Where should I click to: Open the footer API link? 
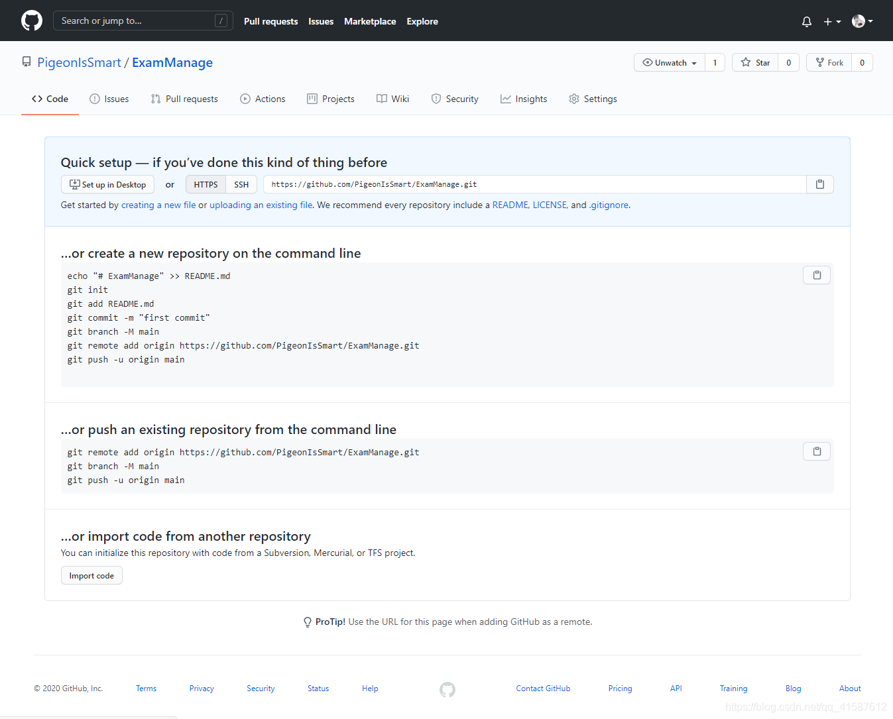(676, 689)
